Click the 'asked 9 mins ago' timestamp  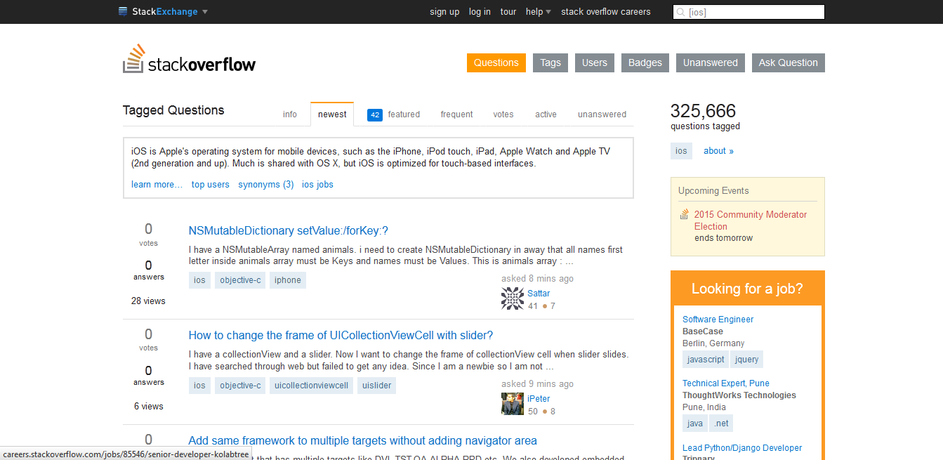click(x=537, y=384)
